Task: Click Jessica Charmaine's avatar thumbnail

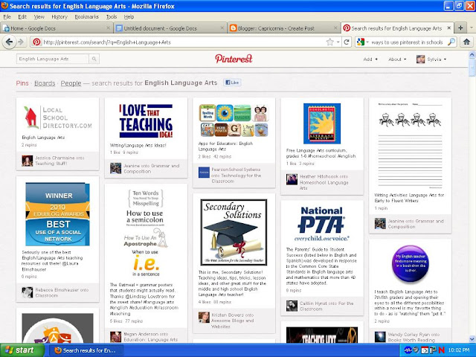Action: (28, 161)
